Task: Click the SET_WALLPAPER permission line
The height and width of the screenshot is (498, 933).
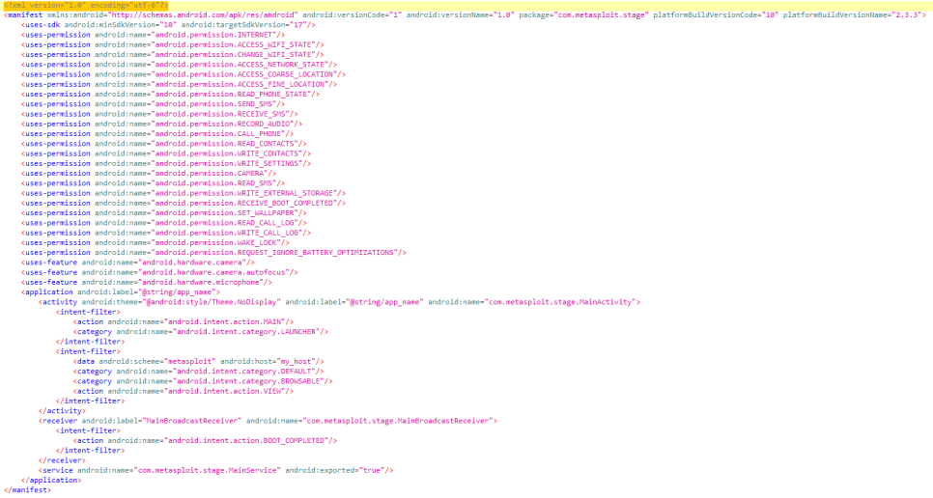Action: 163,213
